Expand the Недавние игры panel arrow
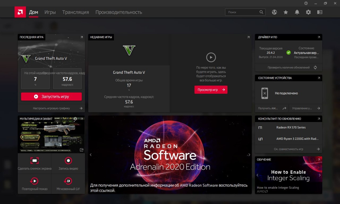 248,37
